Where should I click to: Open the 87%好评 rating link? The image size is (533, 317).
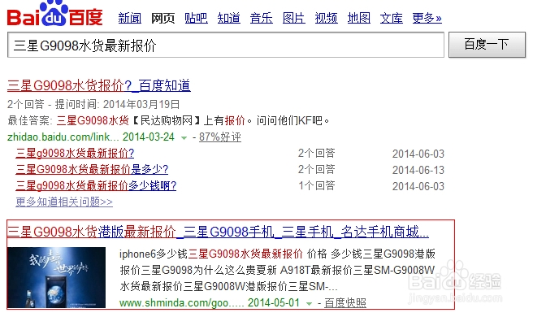coord(220,137)
